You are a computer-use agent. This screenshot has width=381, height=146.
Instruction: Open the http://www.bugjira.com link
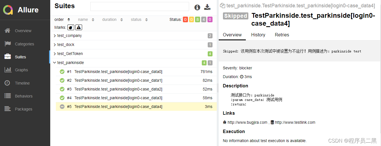(x=248, y=122)
